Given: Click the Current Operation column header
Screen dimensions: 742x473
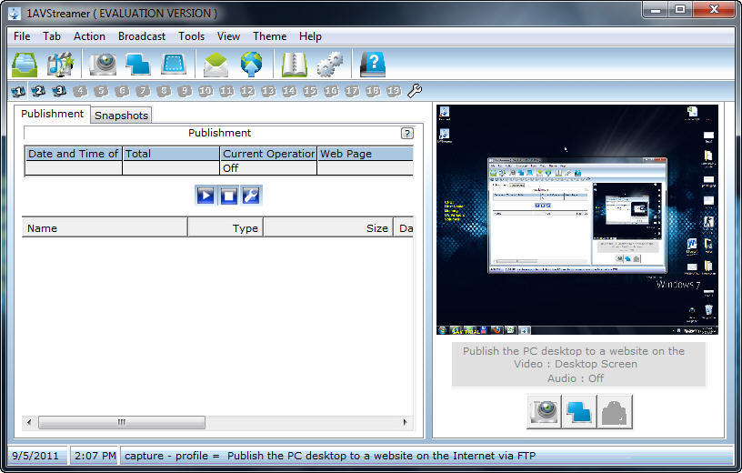Looking at the screenshot, I should coord(268,154).
